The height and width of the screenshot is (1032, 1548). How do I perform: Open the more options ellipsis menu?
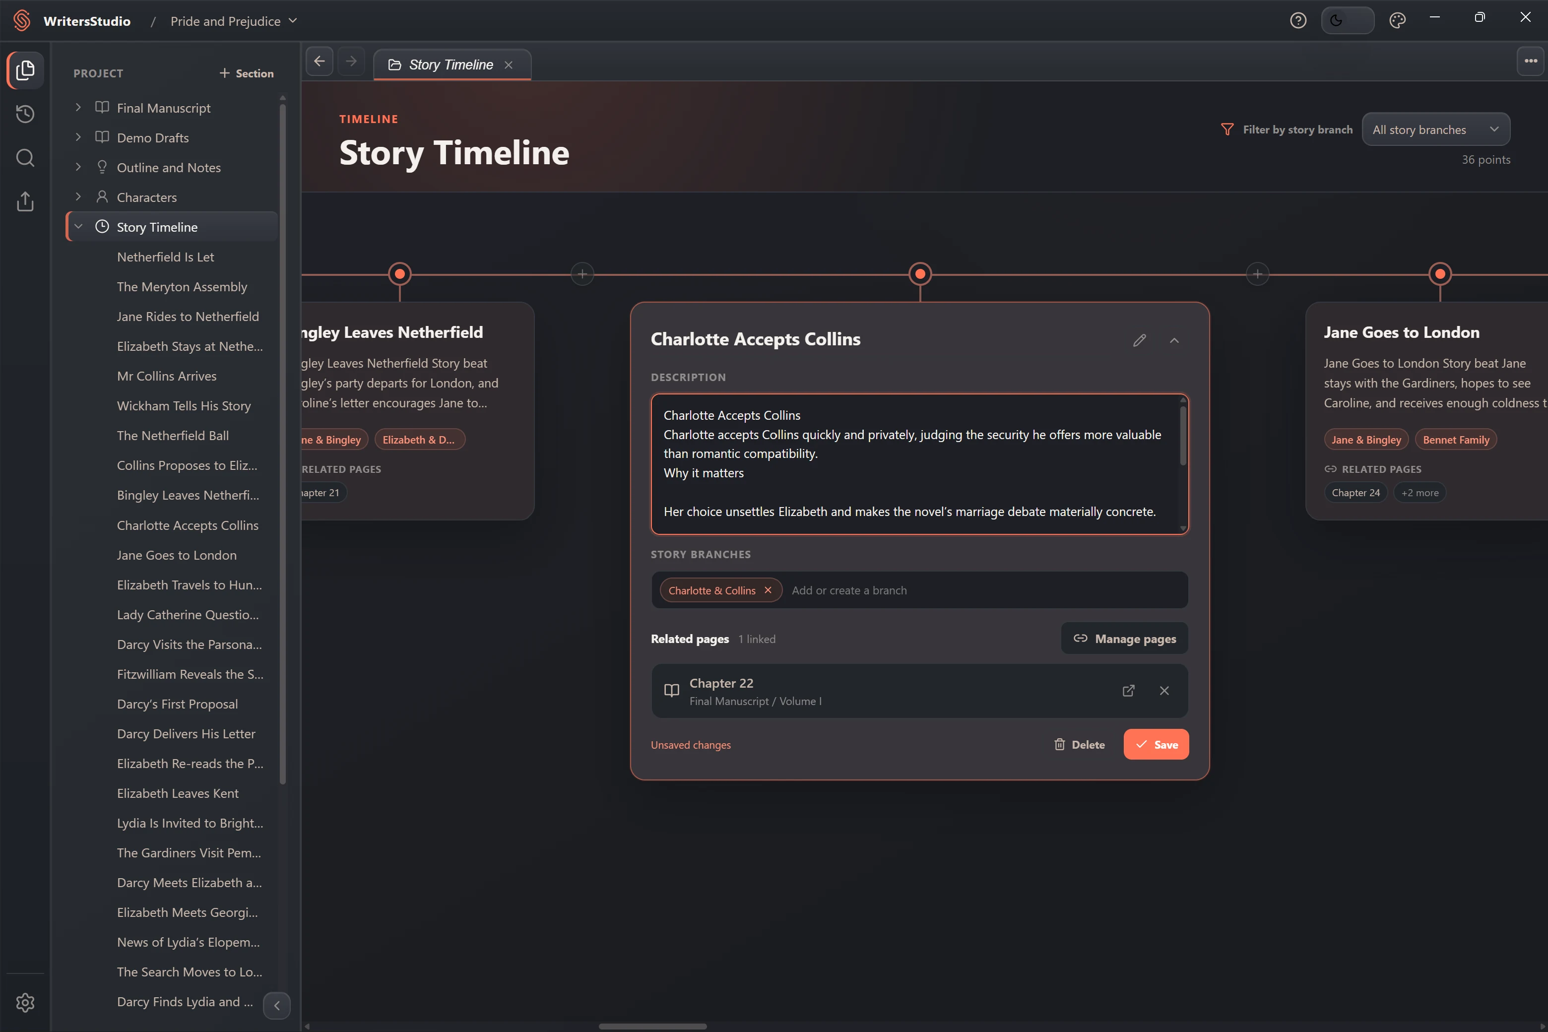click(1530, 61)
